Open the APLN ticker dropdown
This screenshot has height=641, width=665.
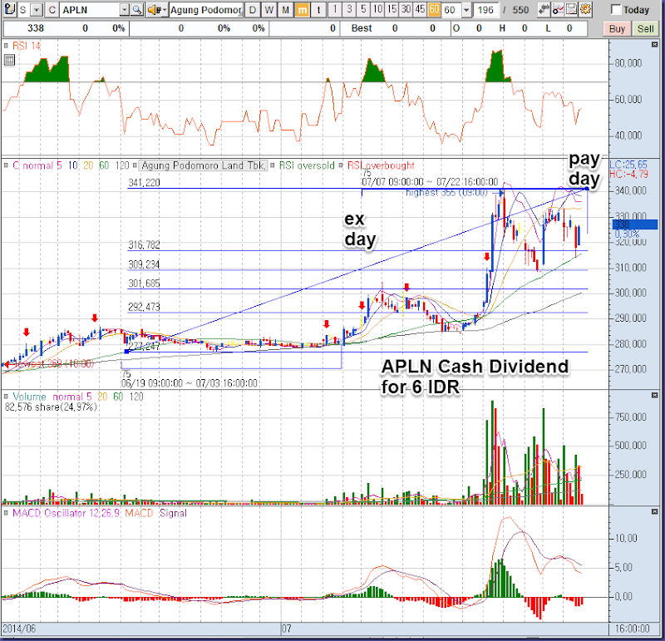pyautogui.click(x=125, y=10)
